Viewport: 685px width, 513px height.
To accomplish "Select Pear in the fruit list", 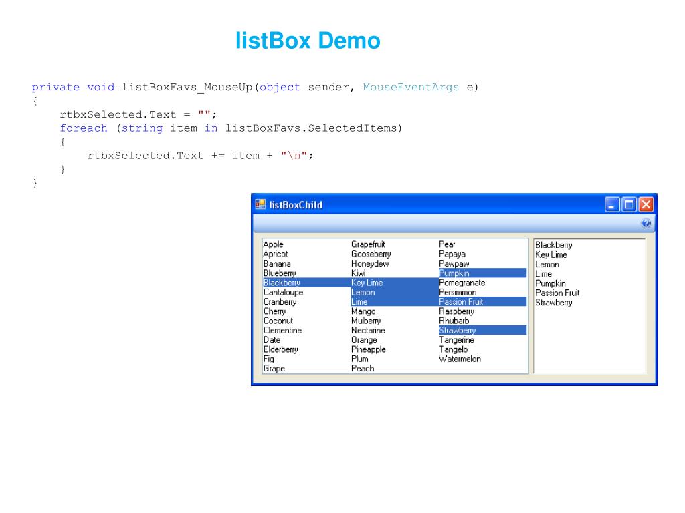I will (447, 244).
